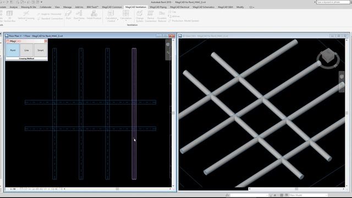352x198 pixels.
Task: Click 3D view horizontal scrollbar
Action: click(296, 189)
